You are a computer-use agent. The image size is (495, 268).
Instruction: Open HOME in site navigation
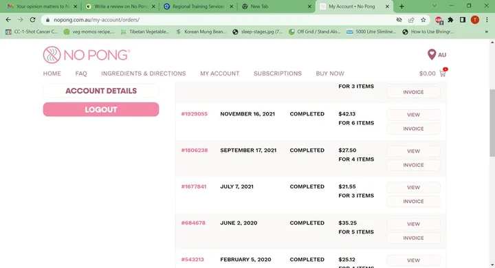click(x=52, y=74)
